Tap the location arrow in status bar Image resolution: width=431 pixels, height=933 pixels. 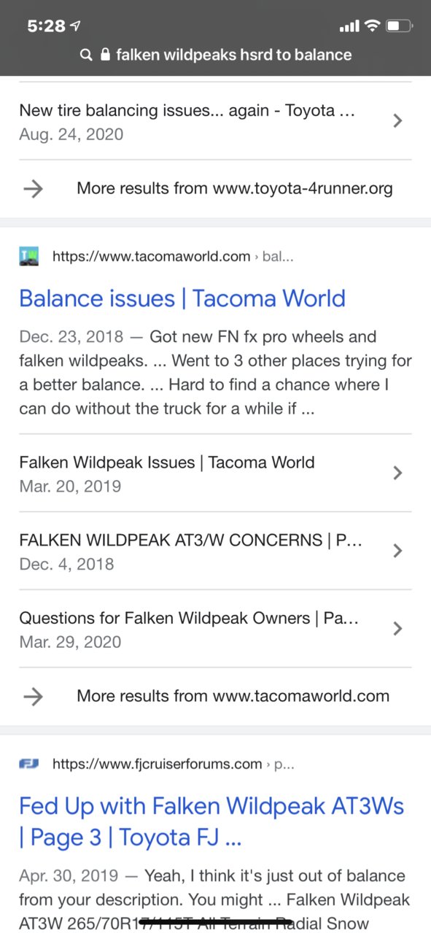74,26
